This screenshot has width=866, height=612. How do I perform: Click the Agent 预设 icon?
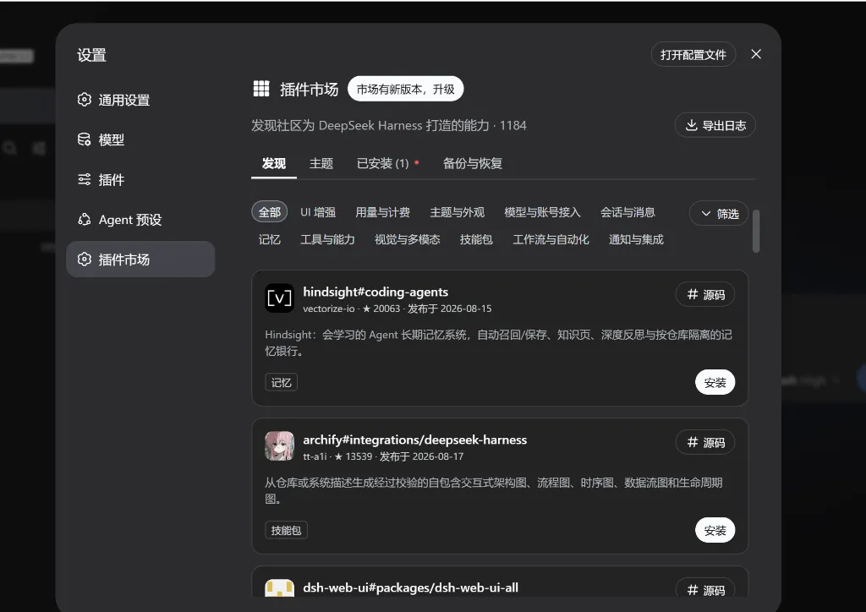click(84, 220)
